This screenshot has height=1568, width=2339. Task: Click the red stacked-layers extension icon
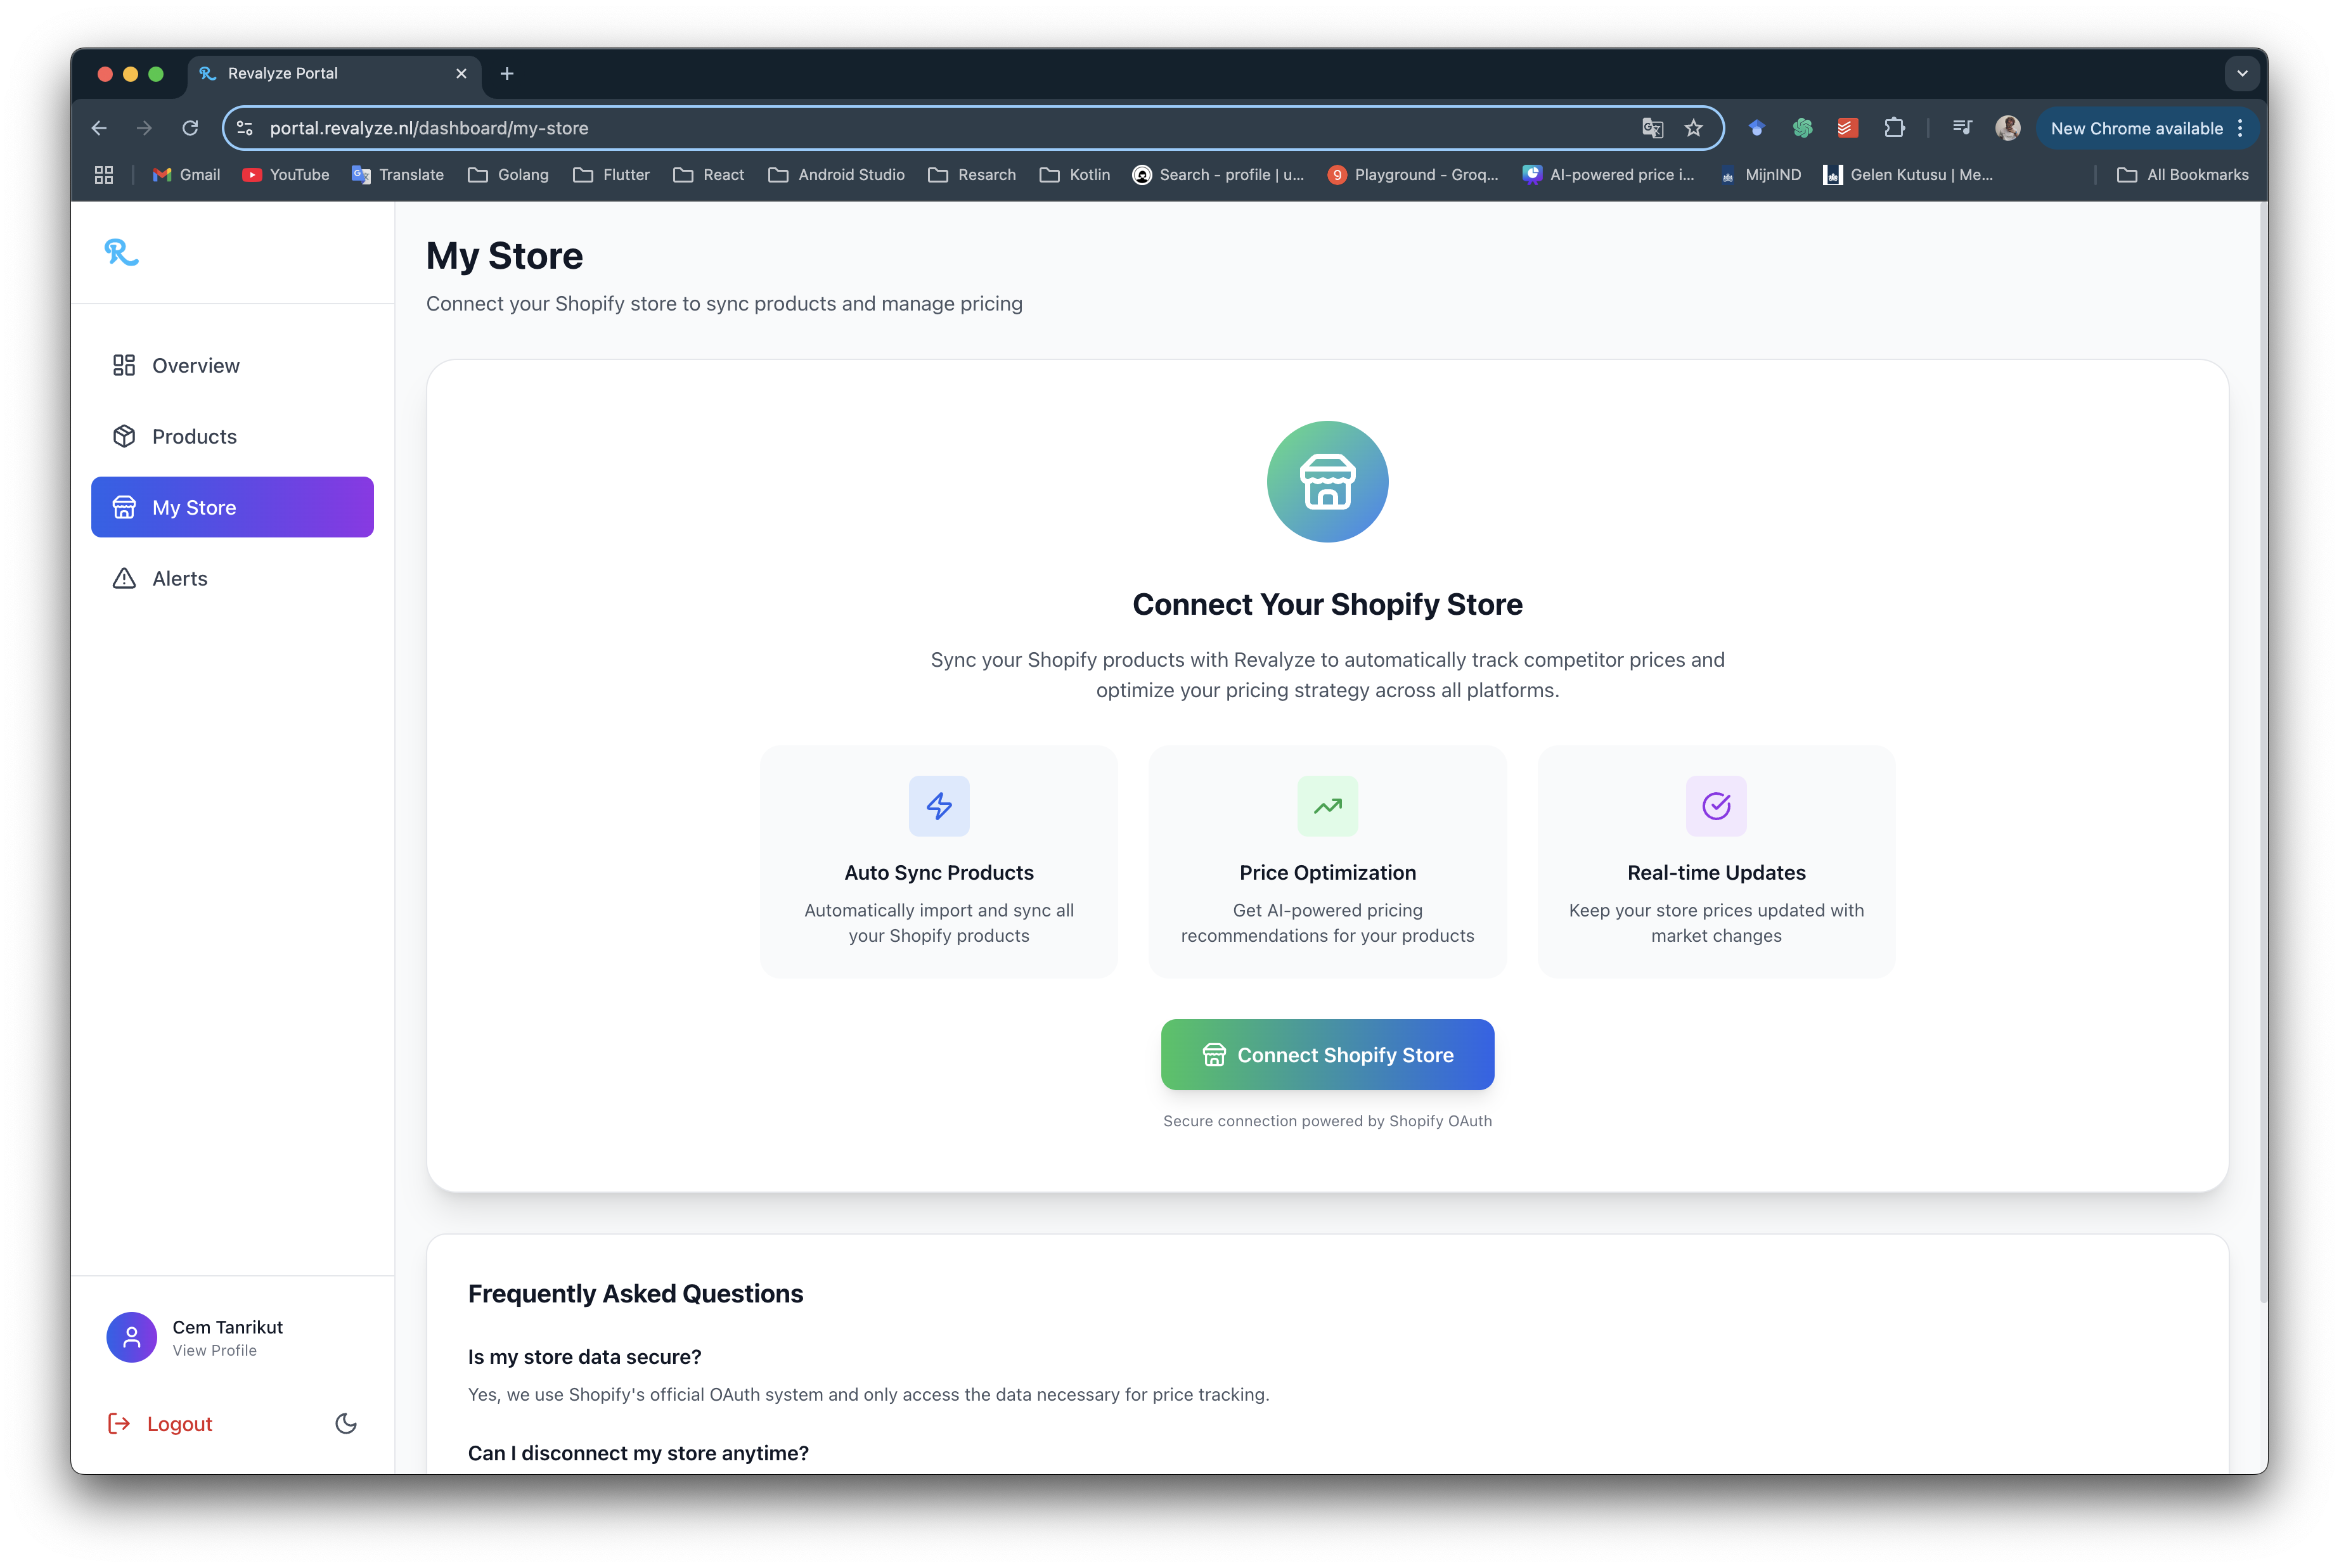(1847, 128)
